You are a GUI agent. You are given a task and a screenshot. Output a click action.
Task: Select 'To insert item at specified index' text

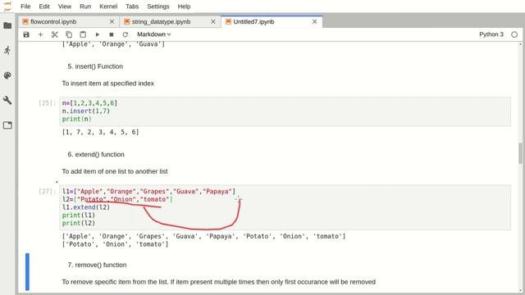tap(107, 84)
